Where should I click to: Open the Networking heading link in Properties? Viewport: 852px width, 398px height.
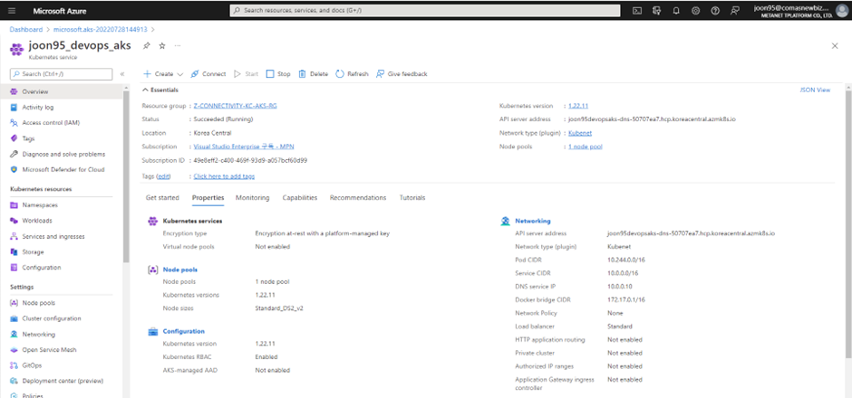[533, 221]
